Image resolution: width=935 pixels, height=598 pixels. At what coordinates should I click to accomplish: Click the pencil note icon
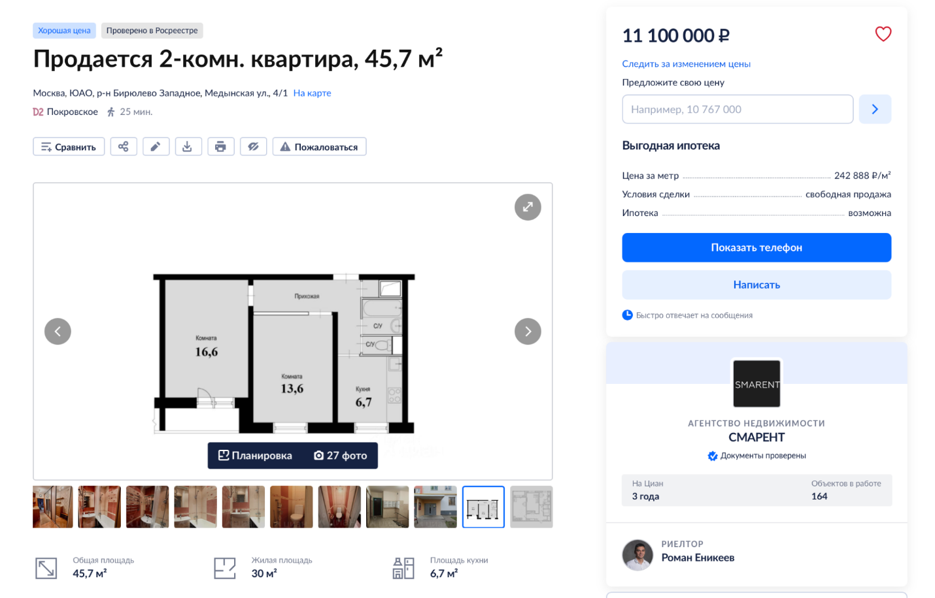pos(156,147)
